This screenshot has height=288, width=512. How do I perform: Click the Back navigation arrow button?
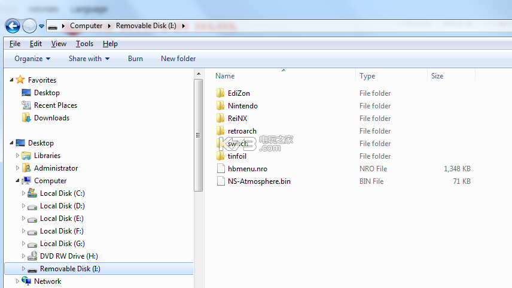point(13,26)
